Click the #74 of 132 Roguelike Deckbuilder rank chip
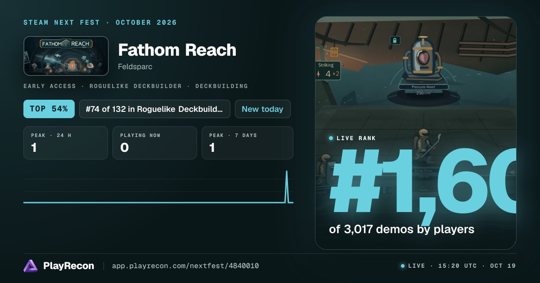Image resolution: width=540 pixels, height=283 pixels. (x=155, y=109)
